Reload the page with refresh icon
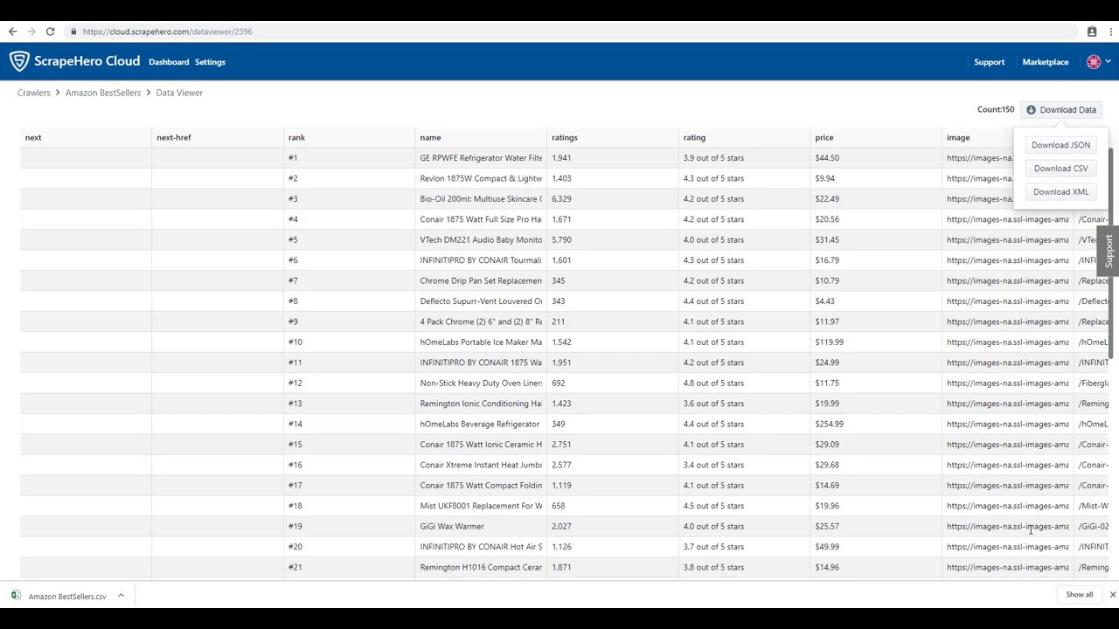1119x629 pixels. click(51, 31)
